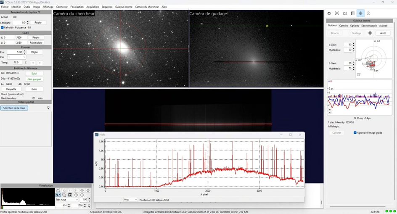Click the Cadre height field showing 2180
Viewport: 397px width, 214px height.
coord(21,42)
